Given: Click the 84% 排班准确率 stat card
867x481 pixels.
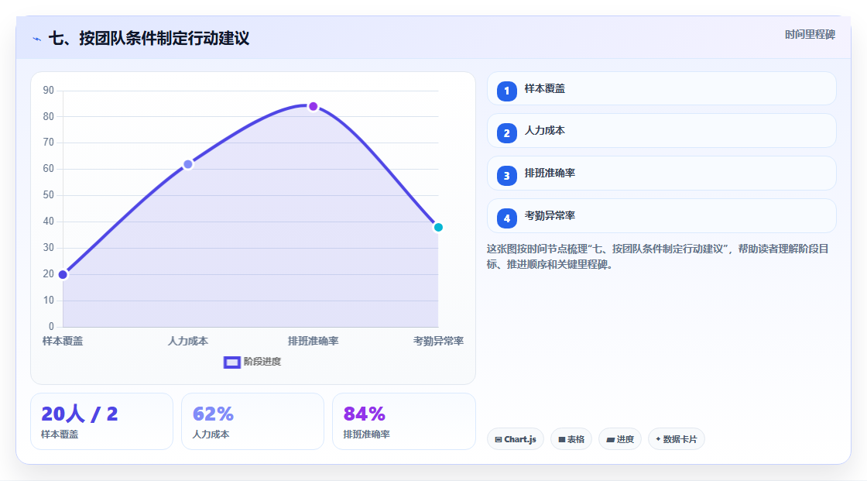Looking at the screenshot, I should [x=403, y=421].
